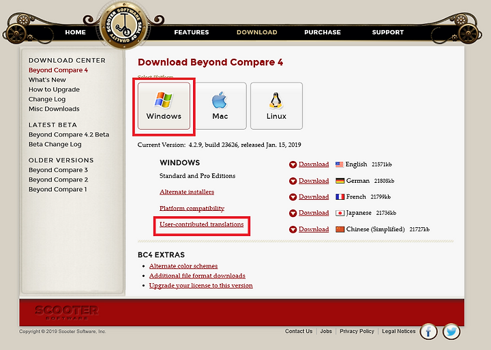Open Beyond Compare 4 in sidebar
Image resolution: width=491 pixels, height=350 pixels.
(x=58, y=70)
